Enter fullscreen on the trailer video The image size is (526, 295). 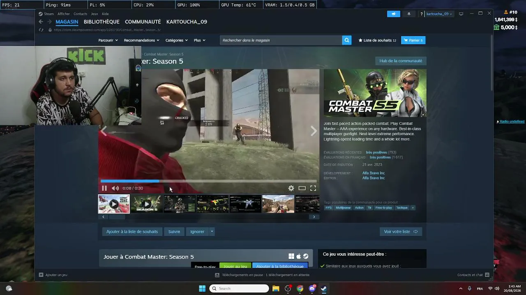(x=313, y=188)
